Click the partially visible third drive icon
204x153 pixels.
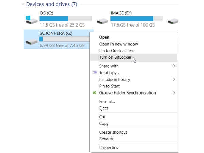click(x=173, y=21)
